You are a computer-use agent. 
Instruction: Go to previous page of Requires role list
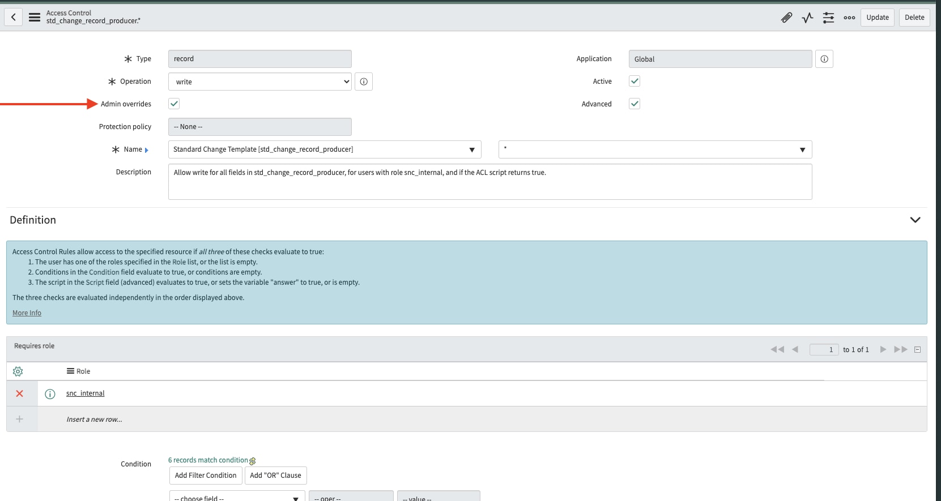795,349
